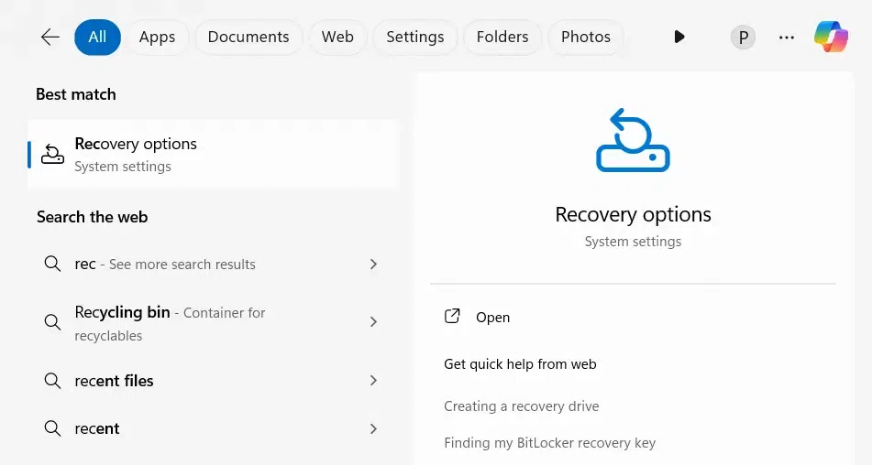The height and width of the screenshot is (465, 872).
Task: Click the large Recovery options icon
Action: click(633, 140)
